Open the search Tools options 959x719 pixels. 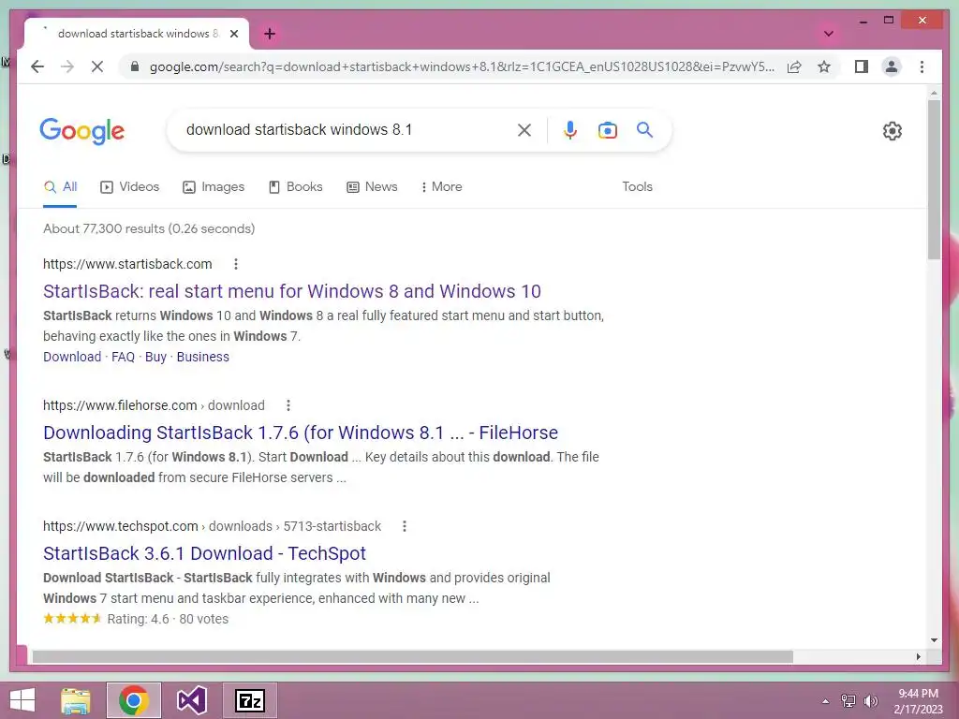click(637, 186)
